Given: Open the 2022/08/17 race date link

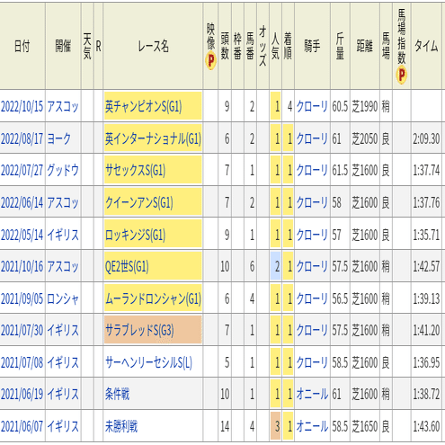Looking at the screenshot, I should (x=22, y=138).
